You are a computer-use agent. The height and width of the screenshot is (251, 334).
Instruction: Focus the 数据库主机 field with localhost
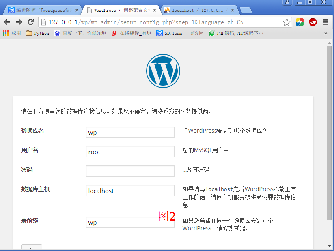point(130,191)
